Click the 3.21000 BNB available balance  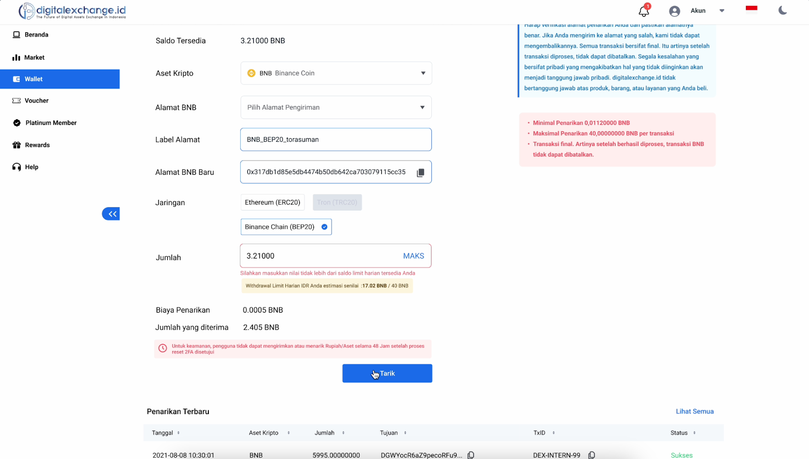coord(263,41)
